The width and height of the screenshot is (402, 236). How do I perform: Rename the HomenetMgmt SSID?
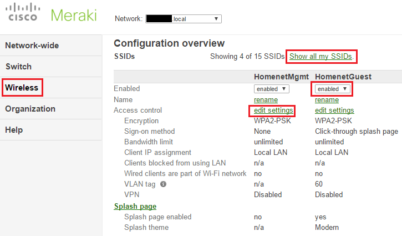[266, 100]
